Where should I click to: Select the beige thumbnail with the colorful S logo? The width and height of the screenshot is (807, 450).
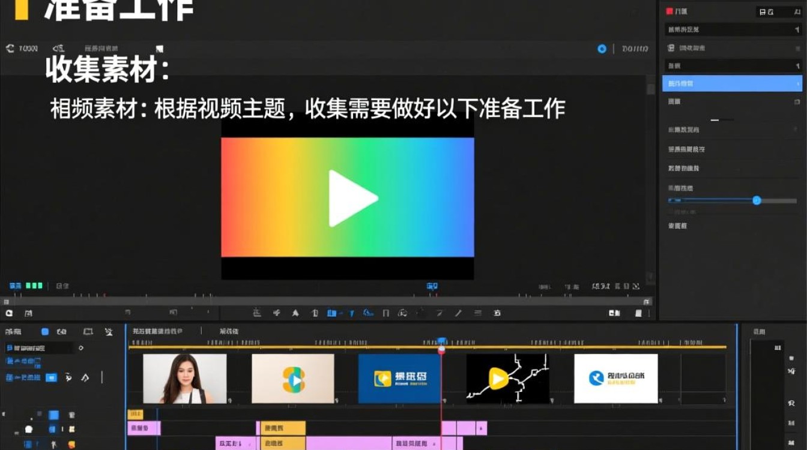click(293, 379)
